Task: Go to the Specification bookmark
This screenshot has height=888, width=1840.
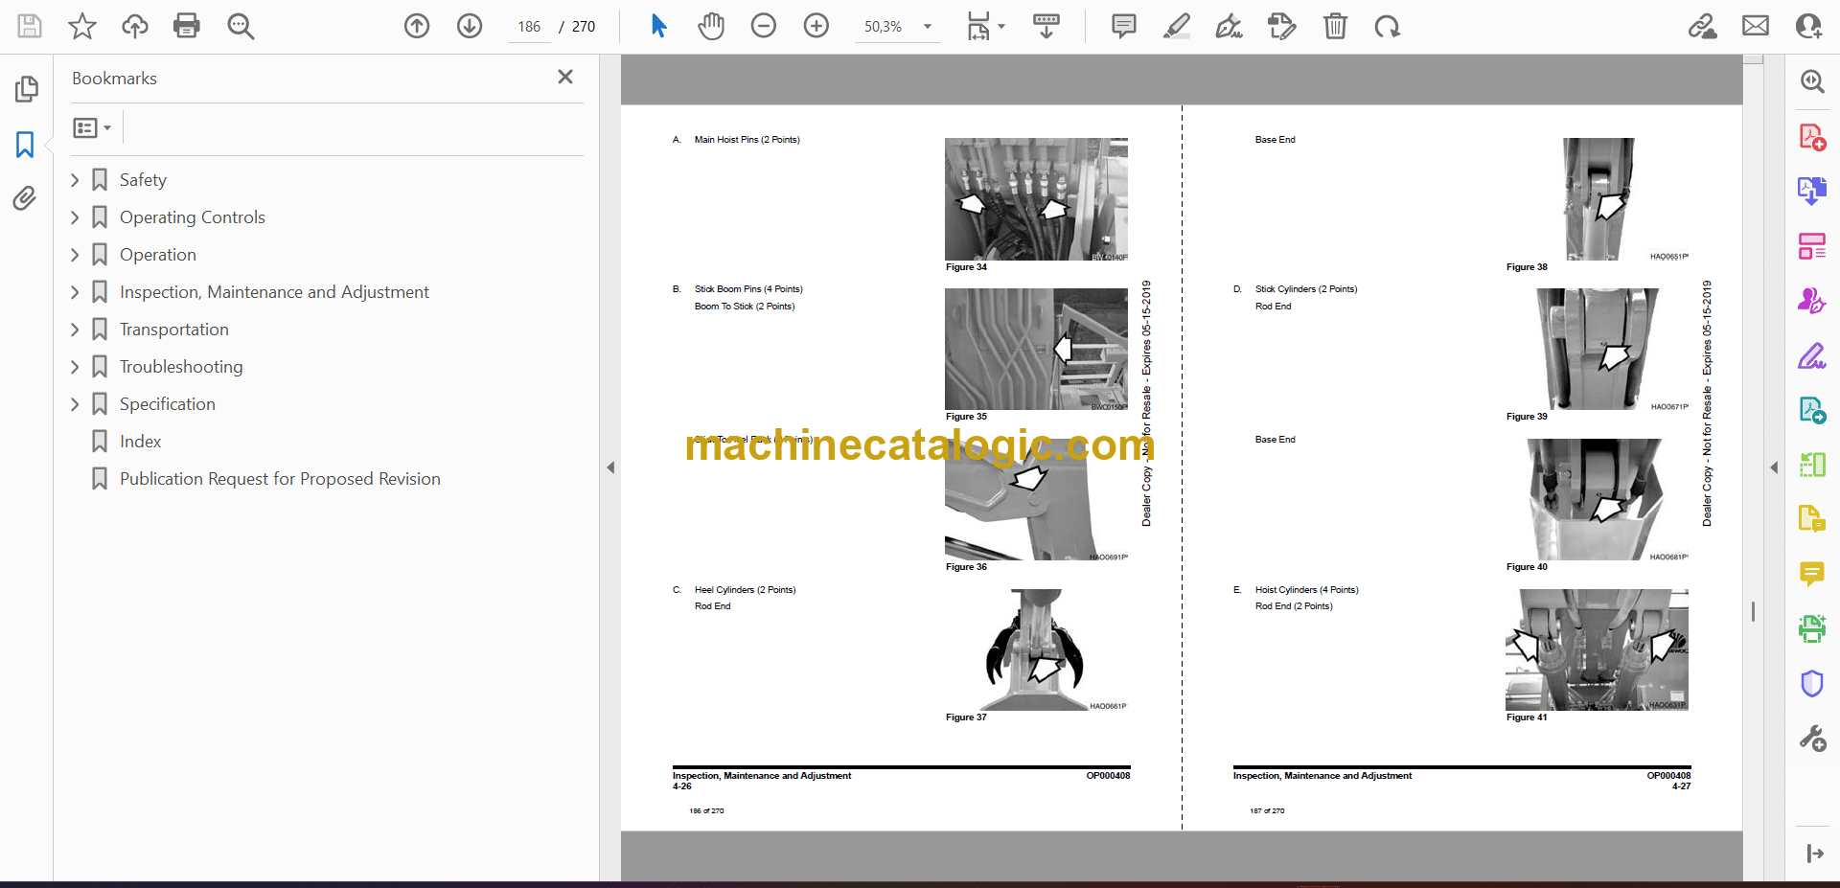Action: tap(168, 404)
